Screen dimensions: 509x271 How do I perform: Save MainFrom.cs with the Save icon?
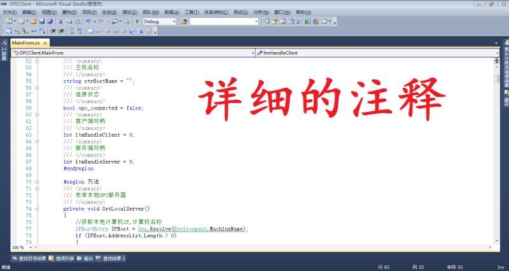coord(42,22)
